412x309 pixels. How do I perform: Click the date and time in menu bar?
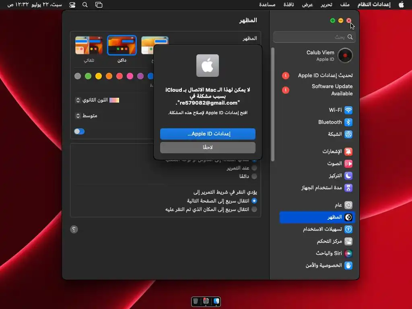(x=35, y=5)
